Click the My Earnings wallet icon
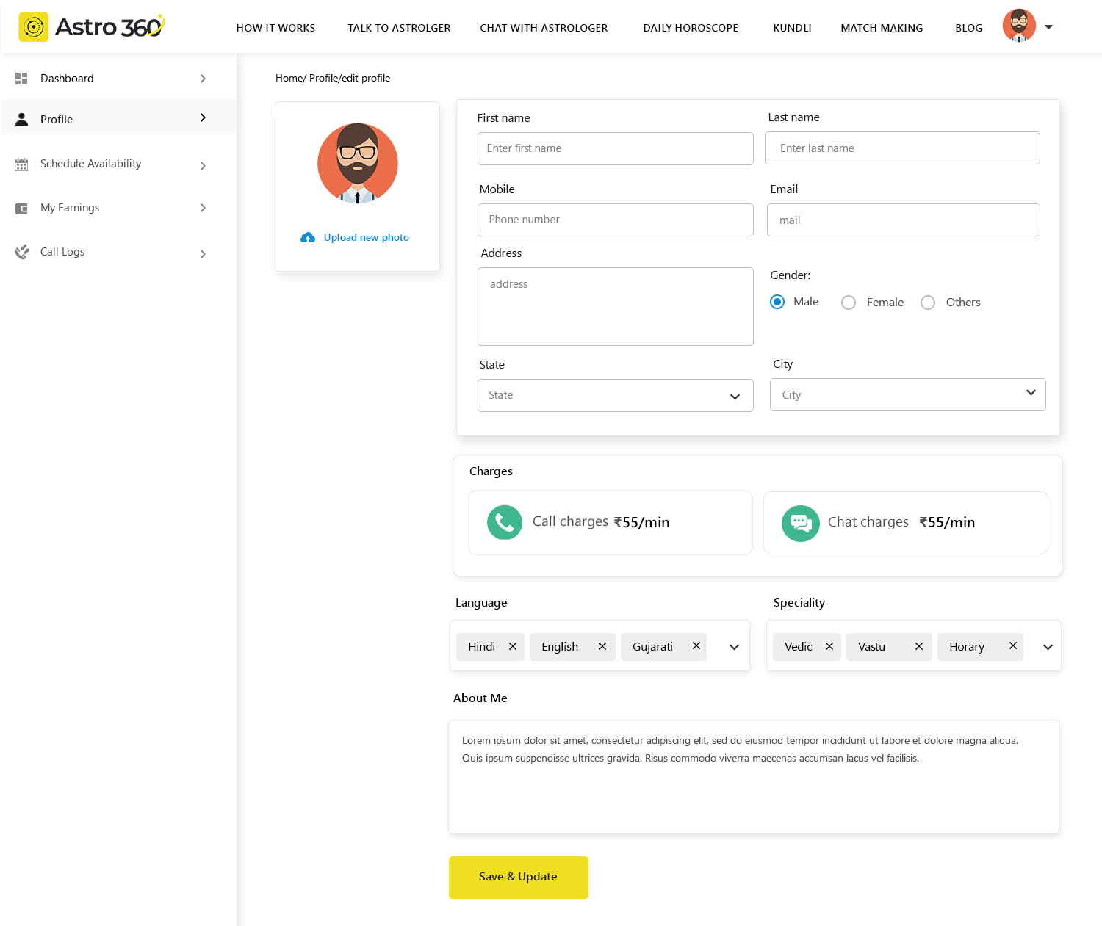 coord(21,209)
